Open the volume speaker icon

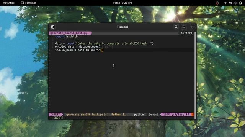[230, 3]
